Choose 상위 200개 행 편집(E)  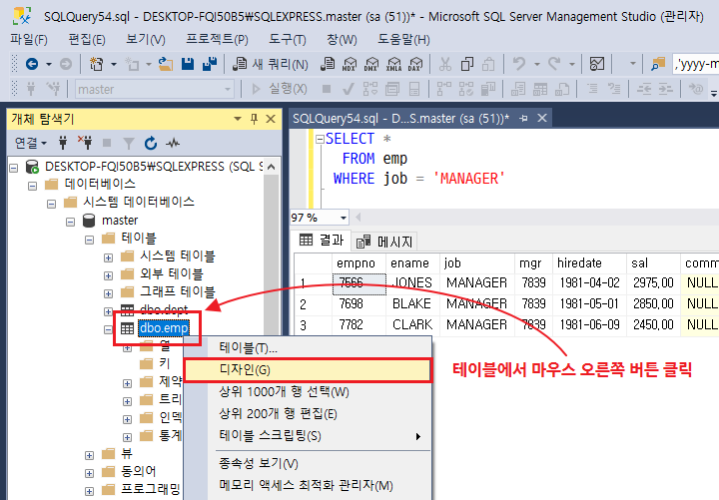(308, 414)
